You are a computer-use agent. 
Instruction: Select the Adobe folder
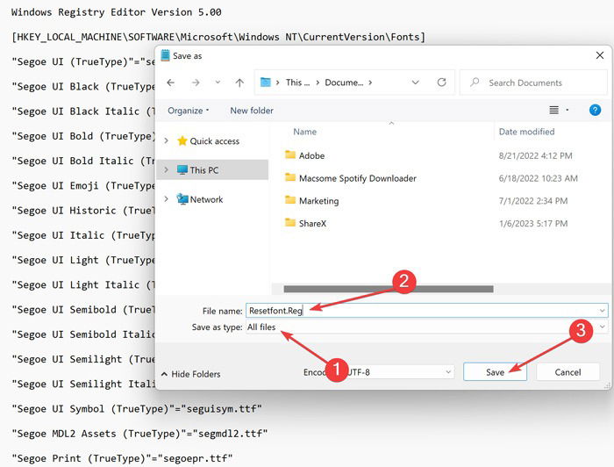point(311,155)
